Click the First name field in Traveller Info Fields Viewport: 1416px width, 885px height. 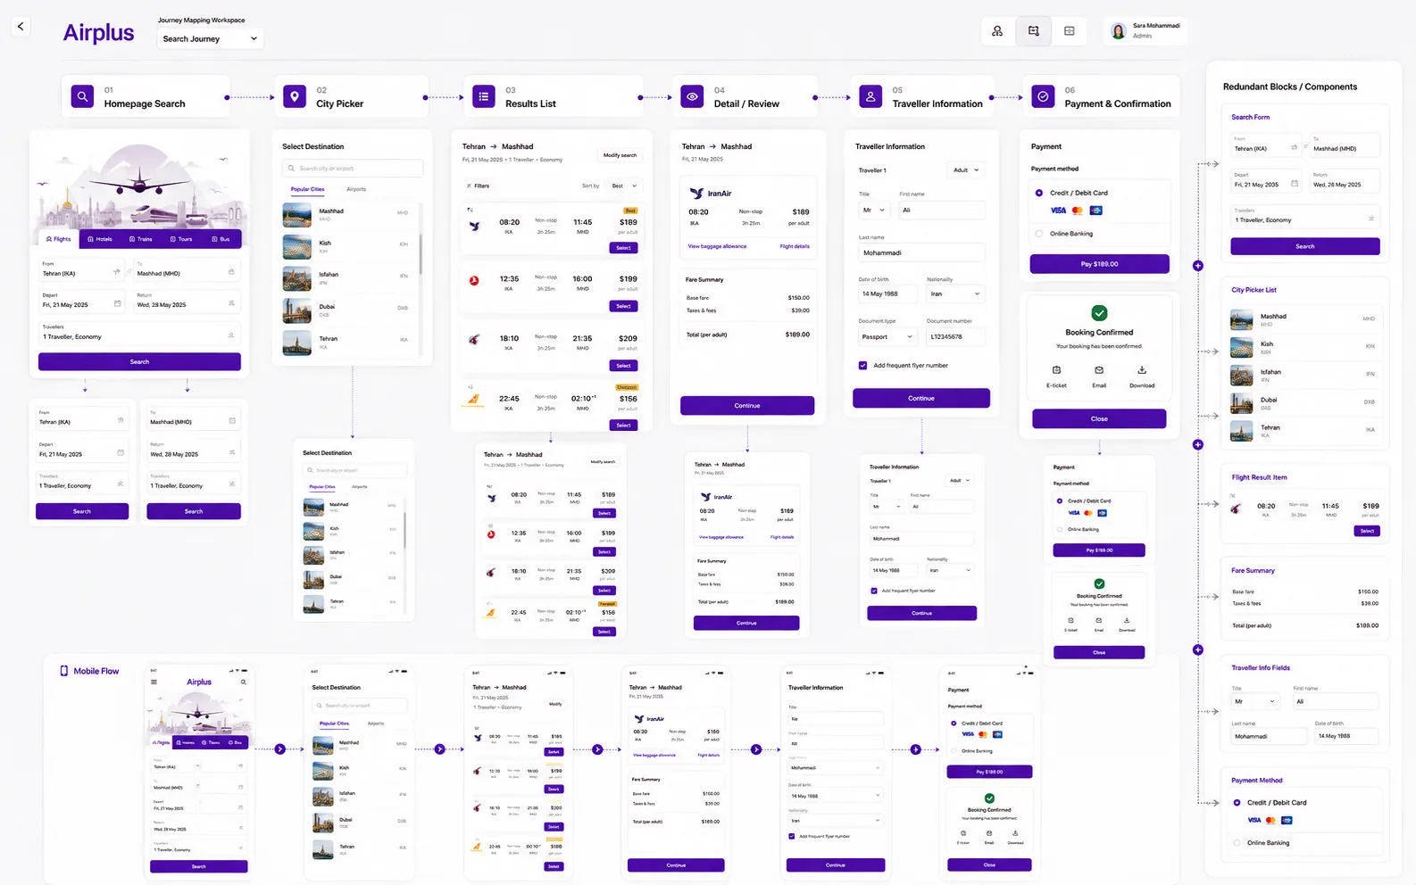1336,701
